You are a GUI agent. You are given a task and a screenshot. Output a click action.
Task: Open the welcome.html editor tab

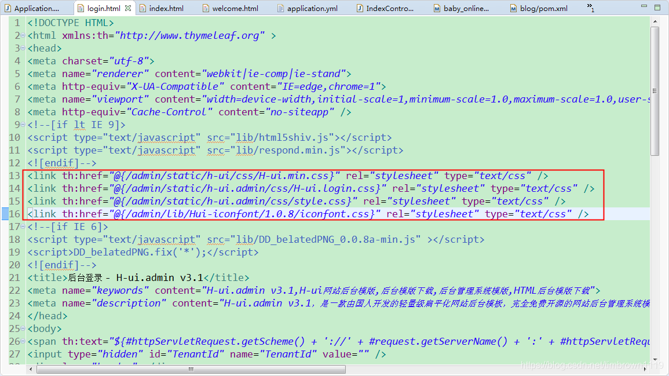(231, 8)
